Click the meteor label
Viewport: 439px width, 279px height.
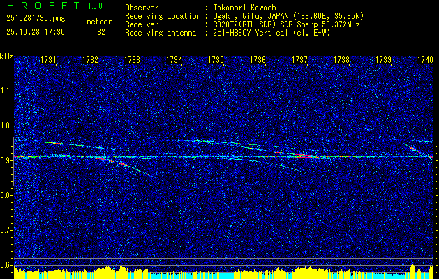[99, 22]
